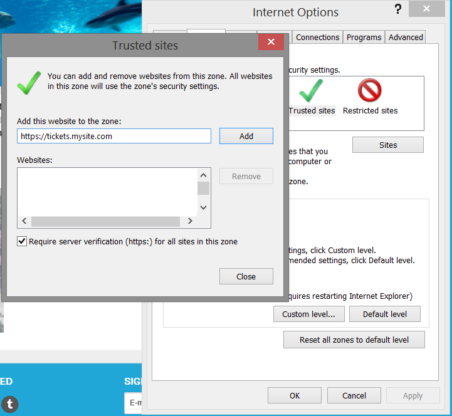
Task: Close the Trusted sites dialog with red X
Action: point(271,42)
